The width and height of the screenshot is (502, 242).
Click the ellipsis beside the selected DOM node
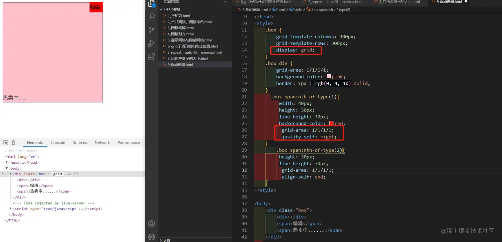coord(3,174)
